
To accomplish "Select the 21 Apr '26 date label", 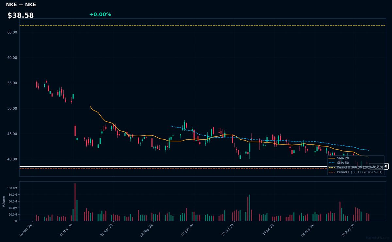I will pyautogui.click(x=106, y=230).
